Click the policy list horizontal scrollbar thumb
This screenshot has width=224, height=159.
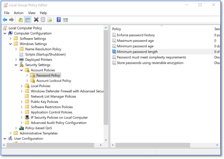pos(153,145)
